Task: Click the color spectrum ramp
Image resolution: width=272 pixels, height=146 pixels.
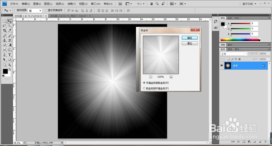Action: (240, 39)
